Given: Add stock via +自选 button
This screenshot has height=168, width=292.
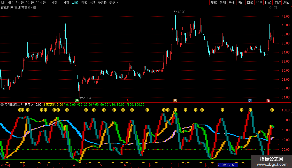Looking at the screenshot, I should [x=277, y=2].
